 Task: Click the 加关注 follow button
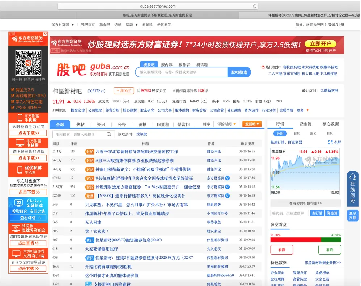tap(124, 91)
